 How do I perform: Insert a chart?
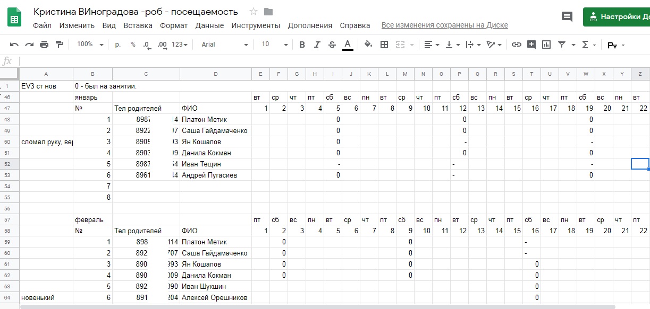coord(546,45)
